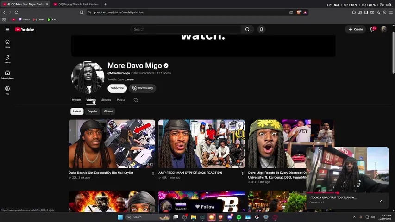
Task: Open Spotify from the taskbar
Action: [239, 217]
